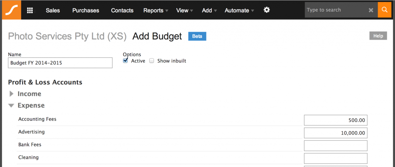Click the budget Name text field
This screenshot has height=167, width=395.
tap(60, 63)
